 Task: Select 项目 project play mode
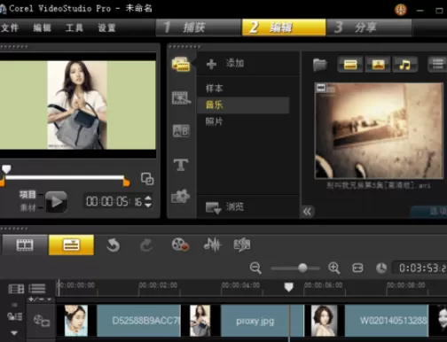[27, 195]
